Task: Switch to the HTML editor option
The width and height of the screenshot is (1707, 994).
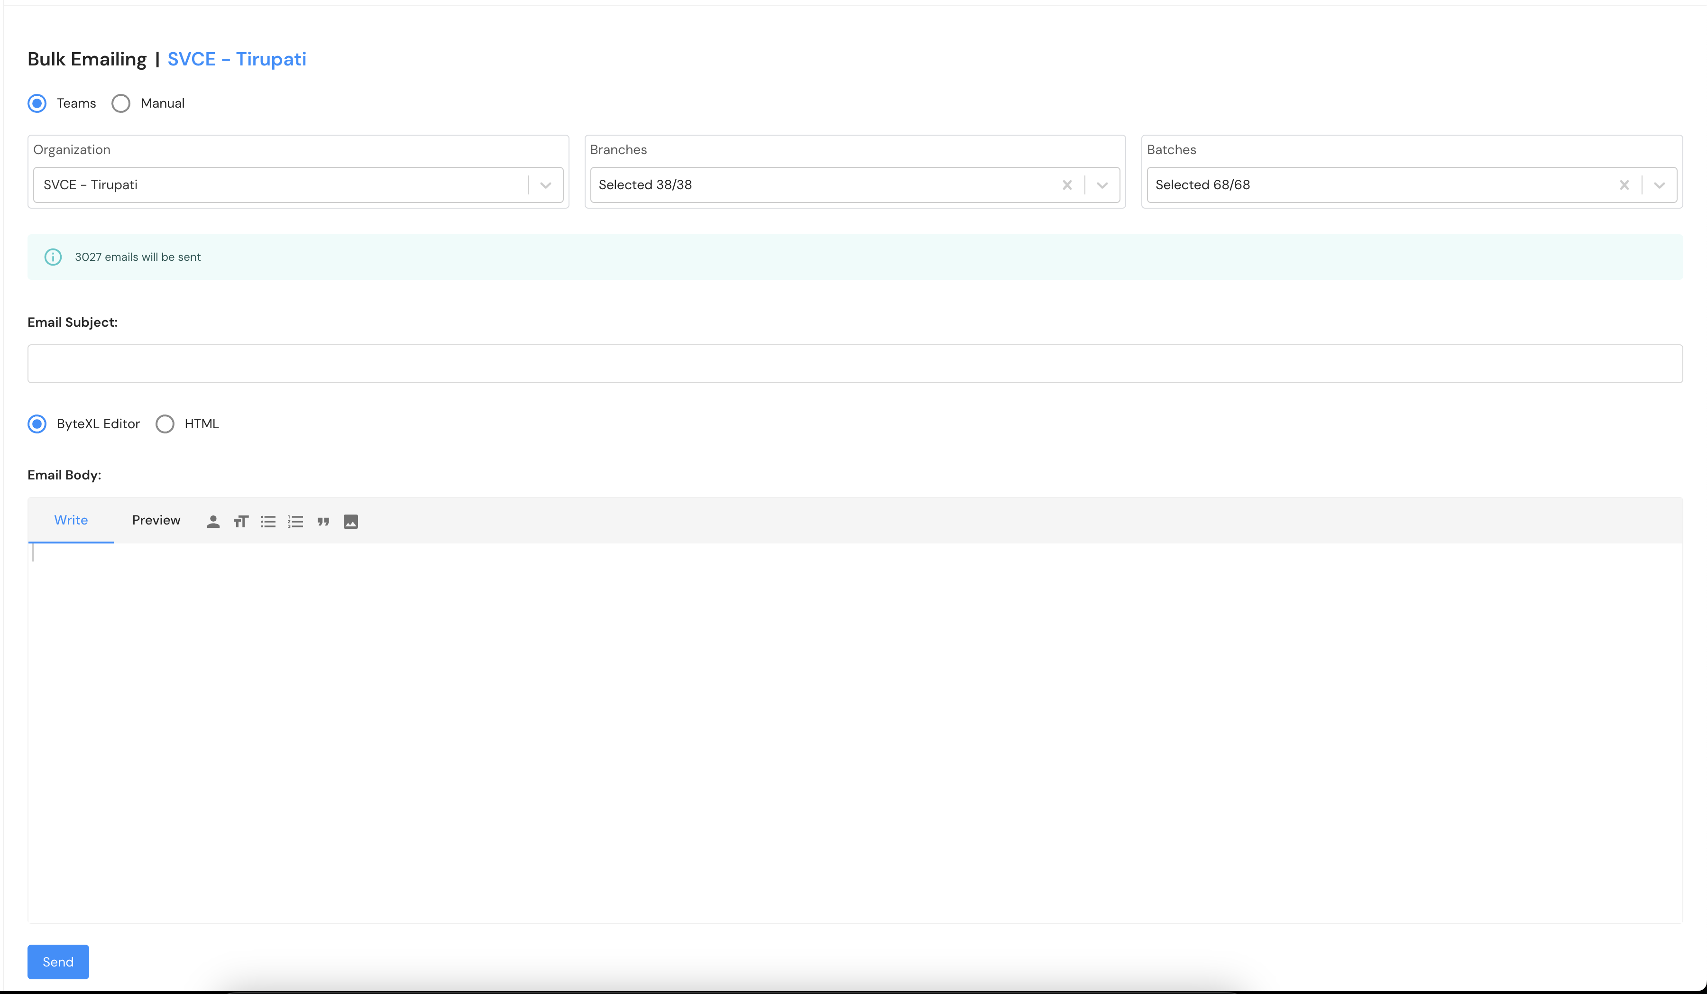Action: point(165,423)
